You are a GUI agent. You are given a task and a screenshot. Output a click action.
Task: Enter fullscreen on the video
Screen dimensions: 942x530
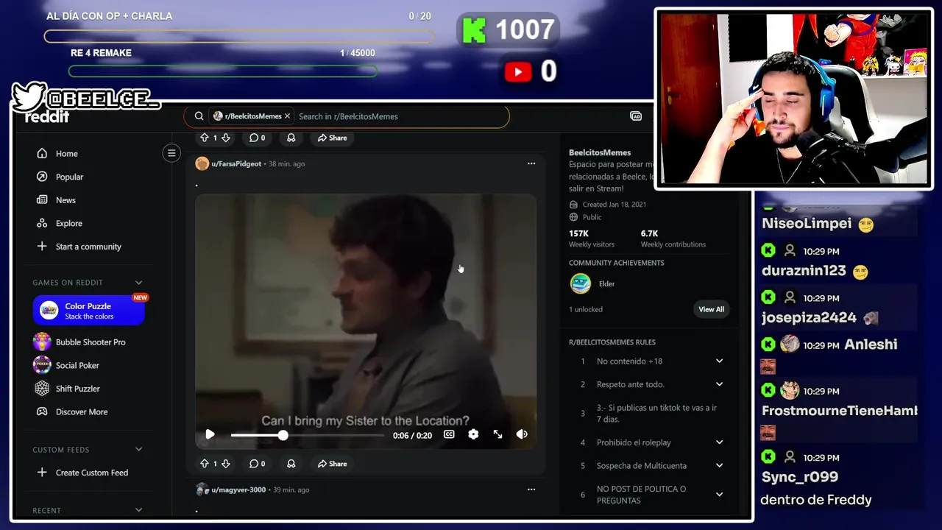tap(497, 434)
